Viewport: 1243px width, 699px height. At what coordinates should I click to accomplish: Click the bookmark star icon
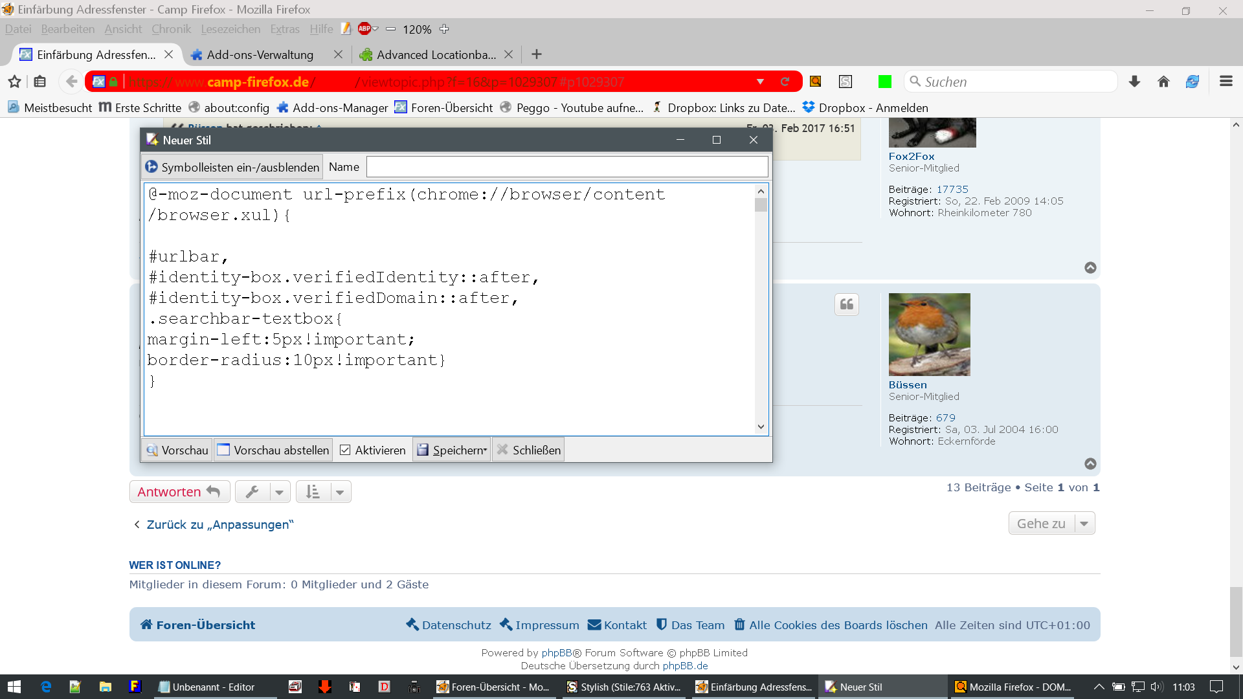click(14, 82)
